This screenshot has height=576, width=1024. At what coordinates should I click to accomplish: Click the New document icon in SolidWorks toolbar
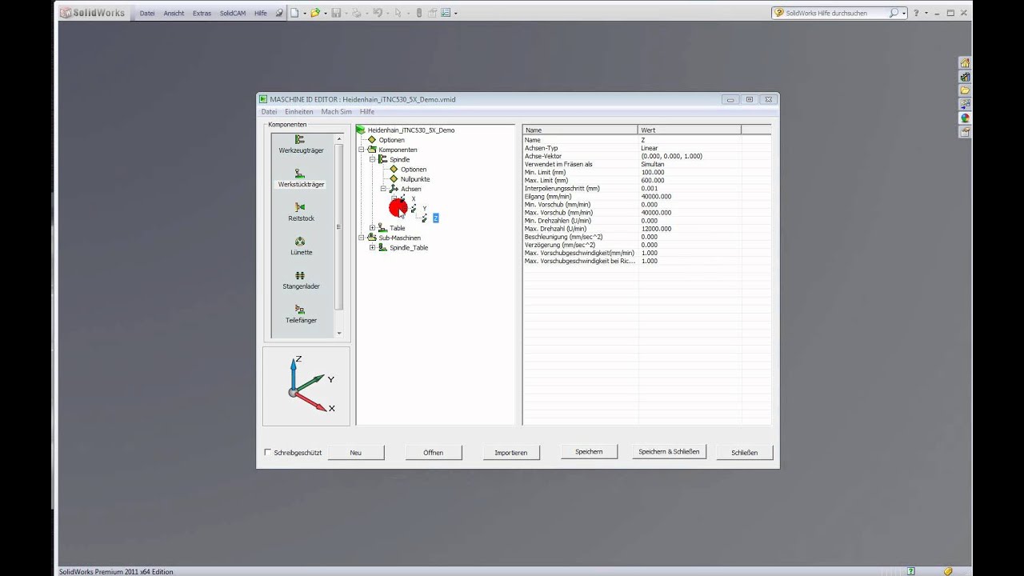pos(294,13)
